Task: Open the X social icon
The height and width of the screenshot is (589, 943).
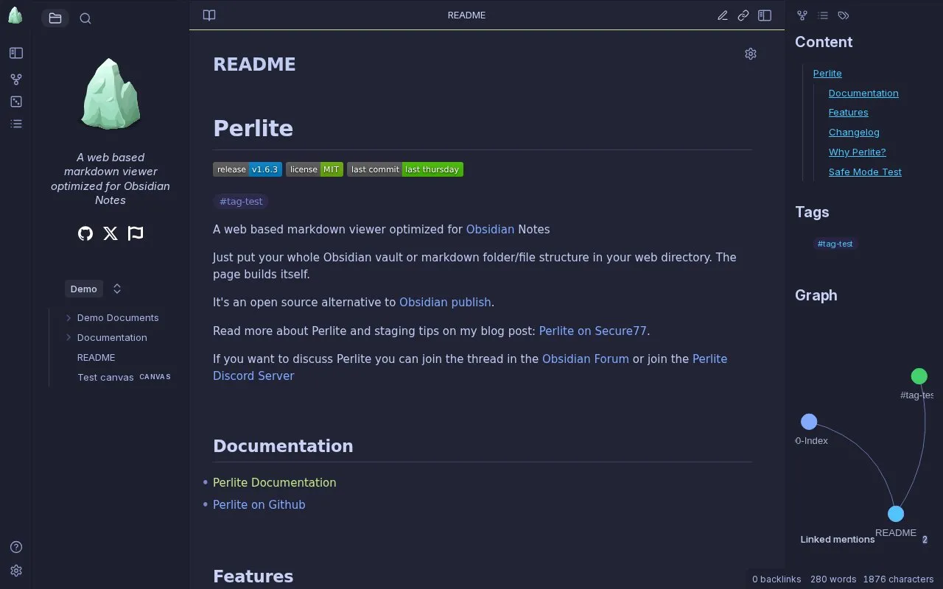Action: (x=111, y=233)
